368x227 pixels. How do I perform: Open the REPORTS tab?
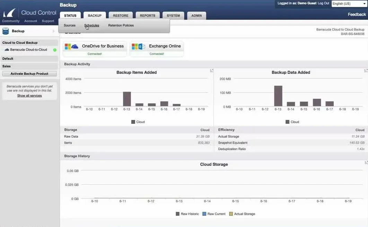148,16
